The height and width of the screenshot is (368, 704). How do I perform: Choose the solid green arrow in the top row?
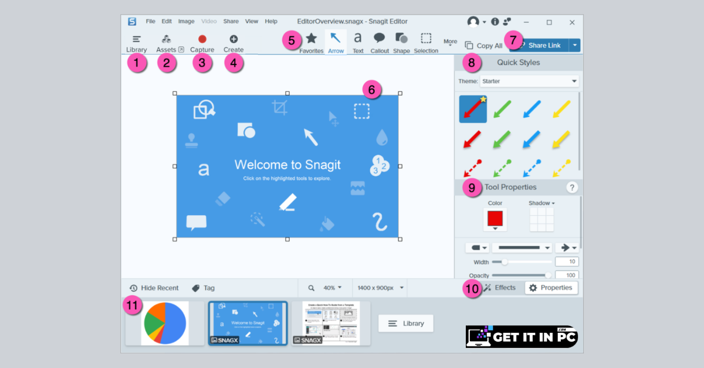click(503, 108)
